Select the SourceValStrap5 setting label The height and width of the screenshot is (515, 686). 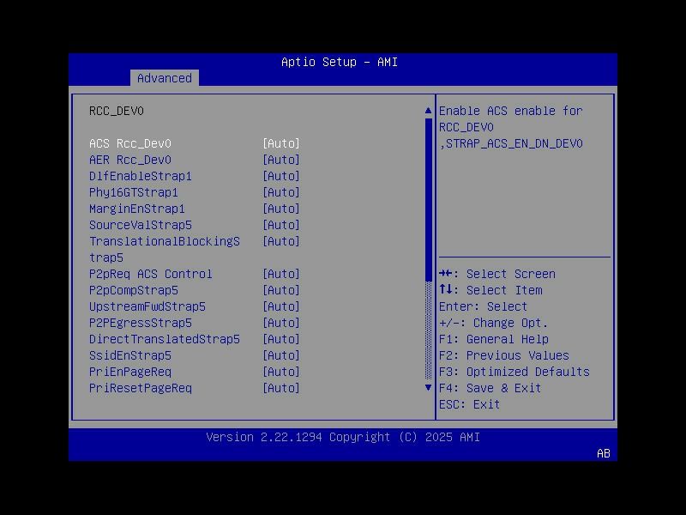(x=141, y=225)
